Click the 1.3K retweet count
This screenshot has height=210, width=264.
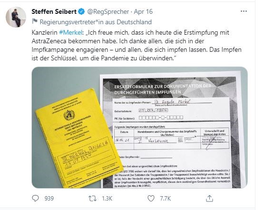tap(107, 199)
